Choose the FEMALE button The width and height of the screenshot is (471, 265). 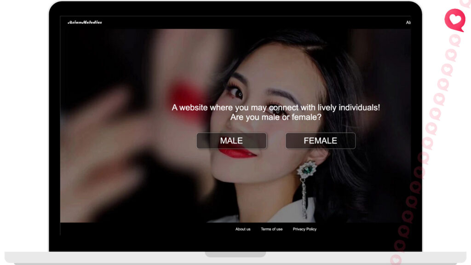[x=320, y=141]
